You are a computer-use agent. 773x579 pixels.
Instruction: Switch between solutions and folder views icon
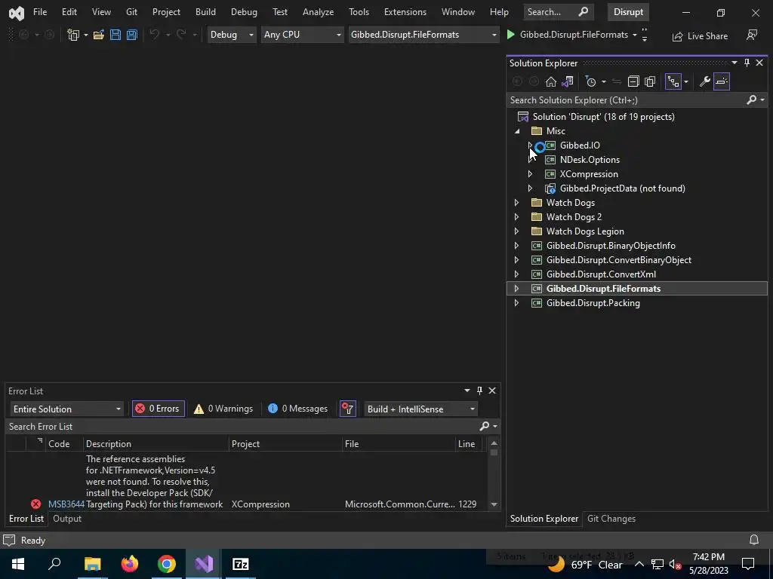coord(568,81)
